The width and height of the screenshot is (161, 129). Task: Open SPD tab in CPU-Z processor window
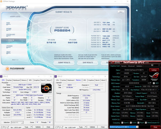click(30, 80)
